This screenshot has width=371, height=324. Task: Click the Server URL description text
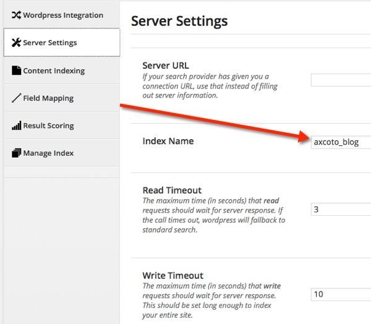[210, 86]
